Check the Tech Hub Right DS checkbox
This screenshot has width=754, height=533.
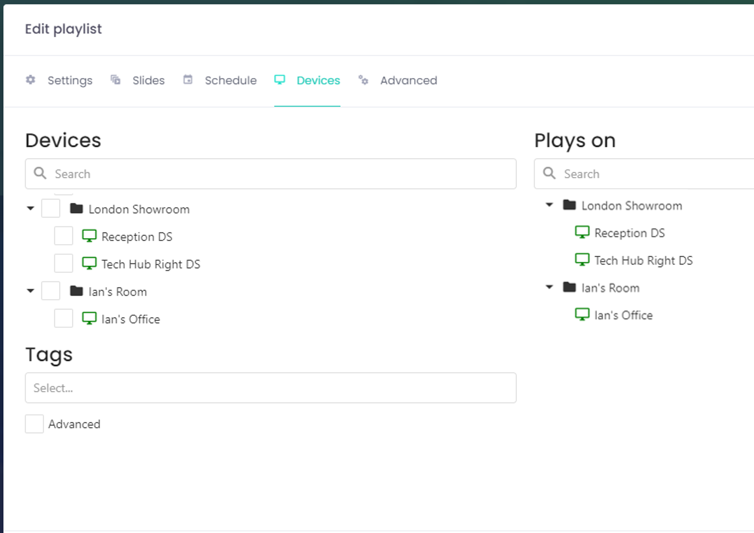(63, 263)
